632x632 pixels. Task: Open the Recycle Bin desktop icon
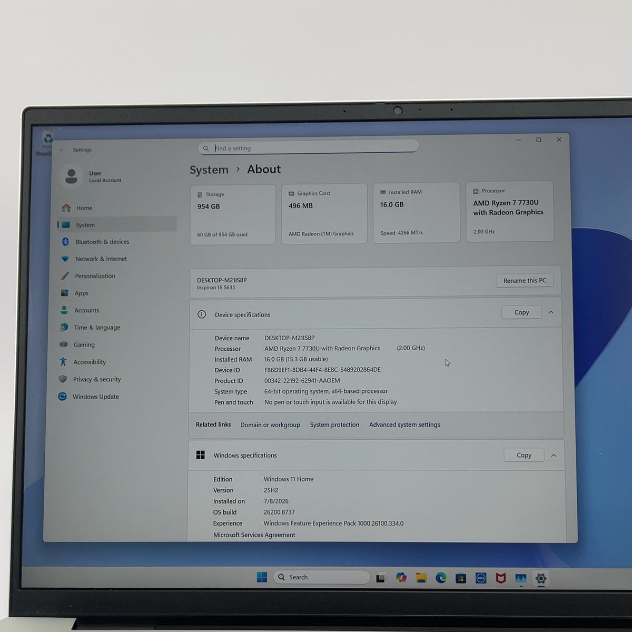coord(47,142)
